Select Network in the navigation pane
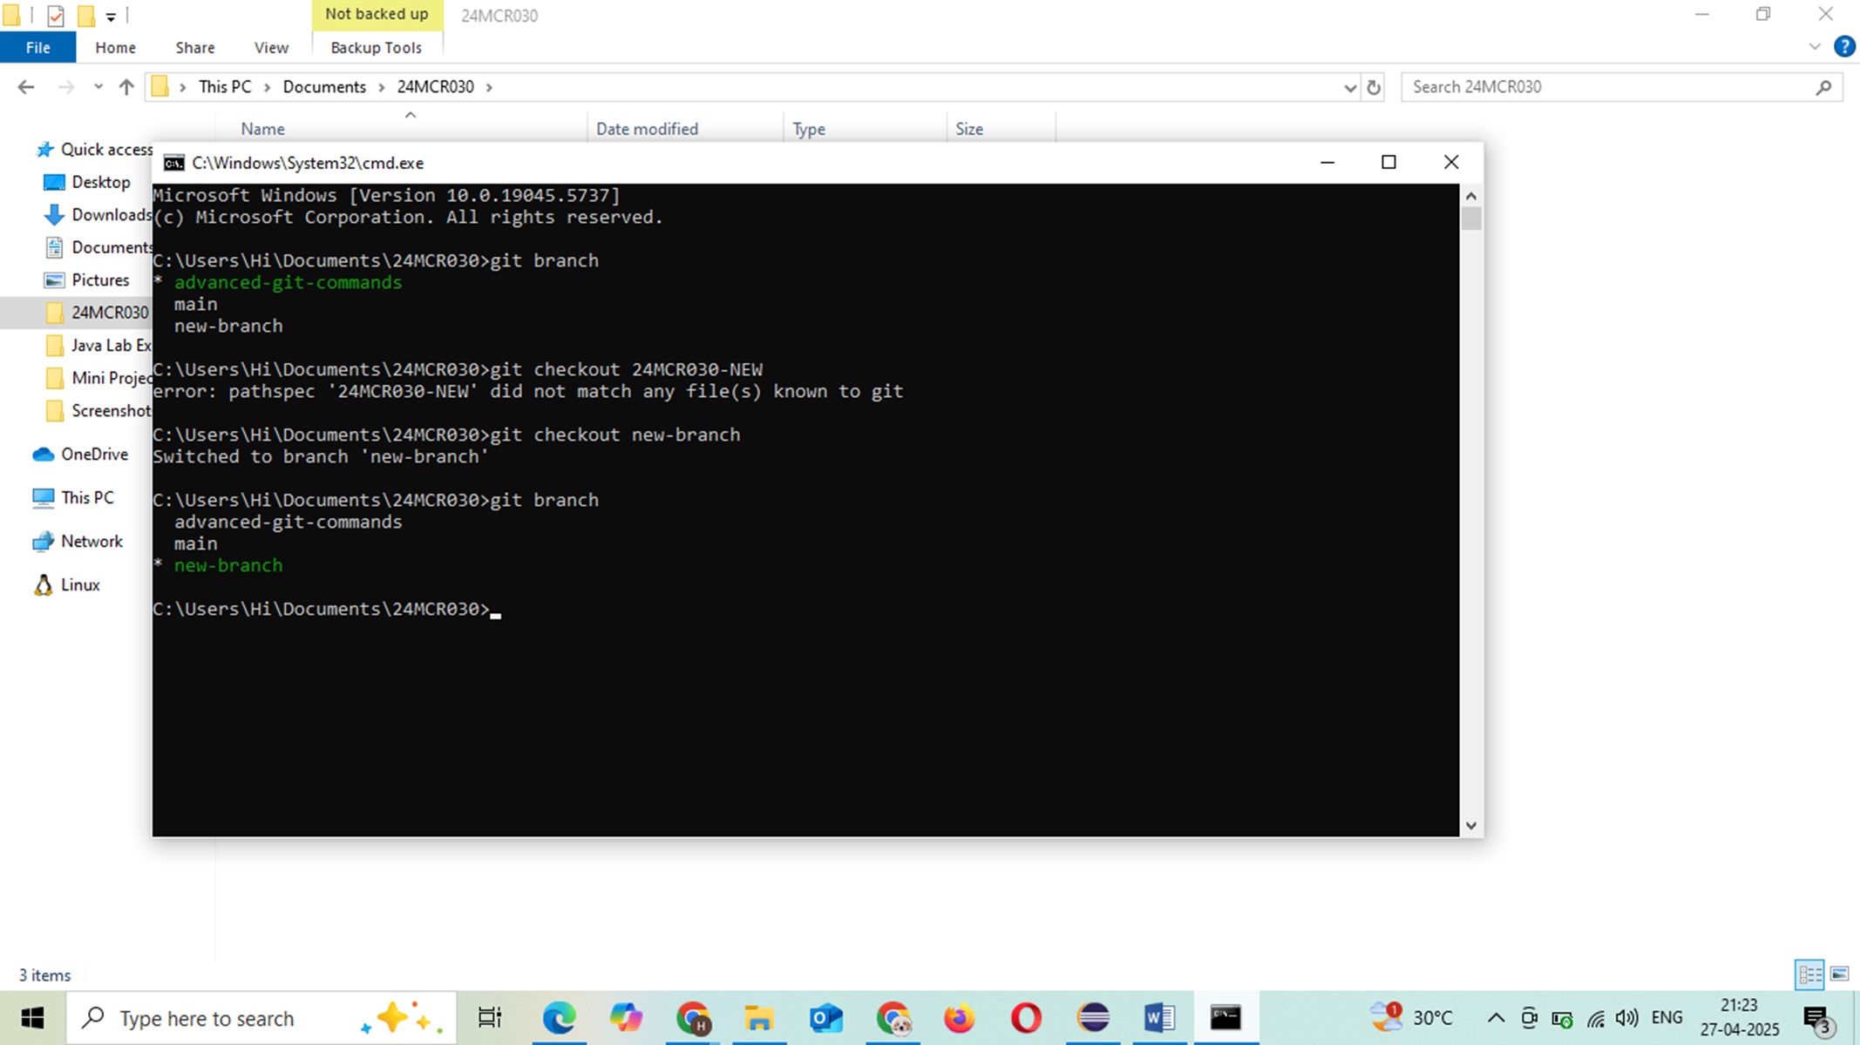Image resolution: width=1860 pixels, height=1045 pixels. point(77,542)
